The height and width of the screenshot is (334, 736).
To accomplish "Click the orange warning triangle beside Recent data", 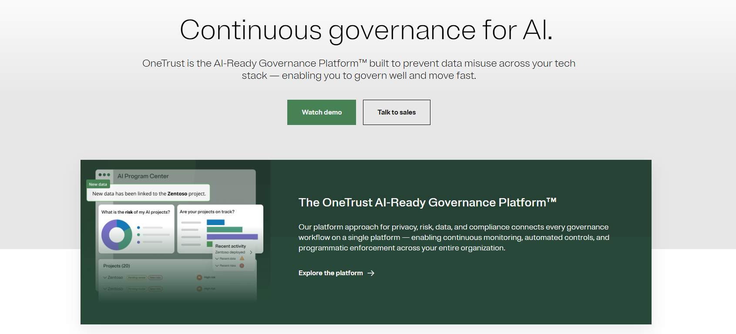I will pos(242,258).
